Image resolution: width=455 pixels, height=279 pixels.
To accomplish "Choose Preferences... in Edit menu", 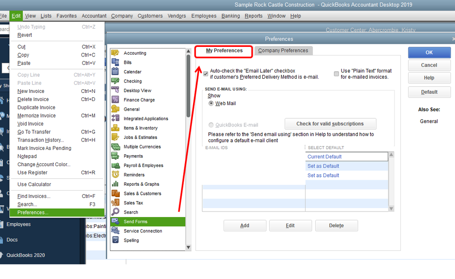I will coord(57,212).
